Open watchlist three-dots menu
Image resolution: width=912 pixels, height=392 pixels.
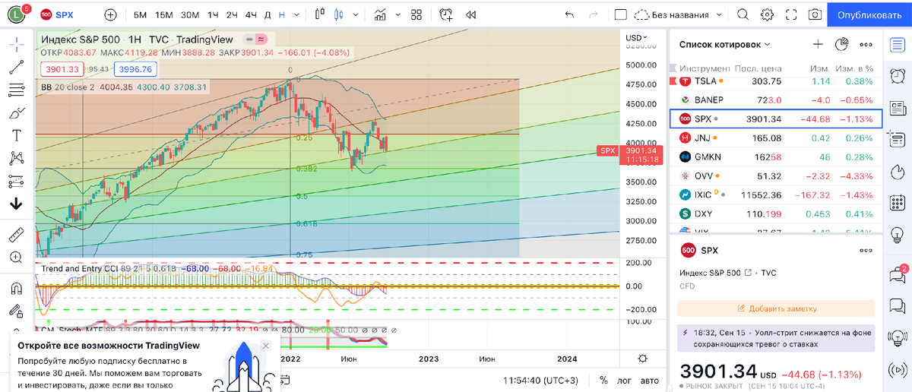tap(866, 45)
